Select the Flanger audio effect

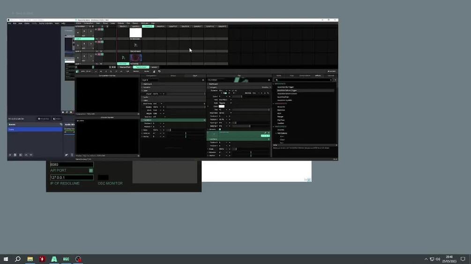click(x=280, y=117)
